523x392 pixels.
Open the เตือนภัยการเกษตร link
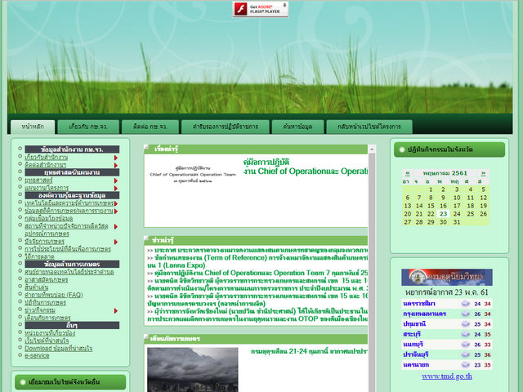coord(47,318)
